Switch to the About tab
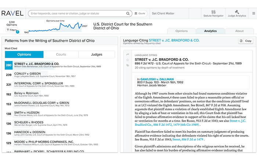257x161 pixels. [239, 31]
